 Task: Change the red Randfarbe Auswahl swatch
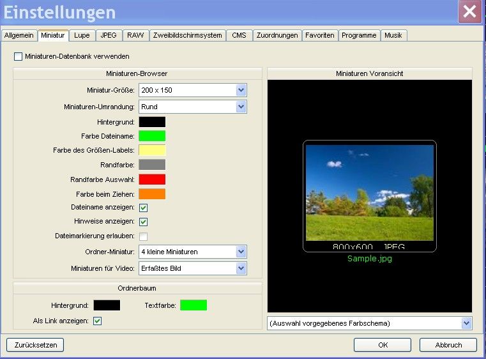pyautogui.click(x=152, y=179)
